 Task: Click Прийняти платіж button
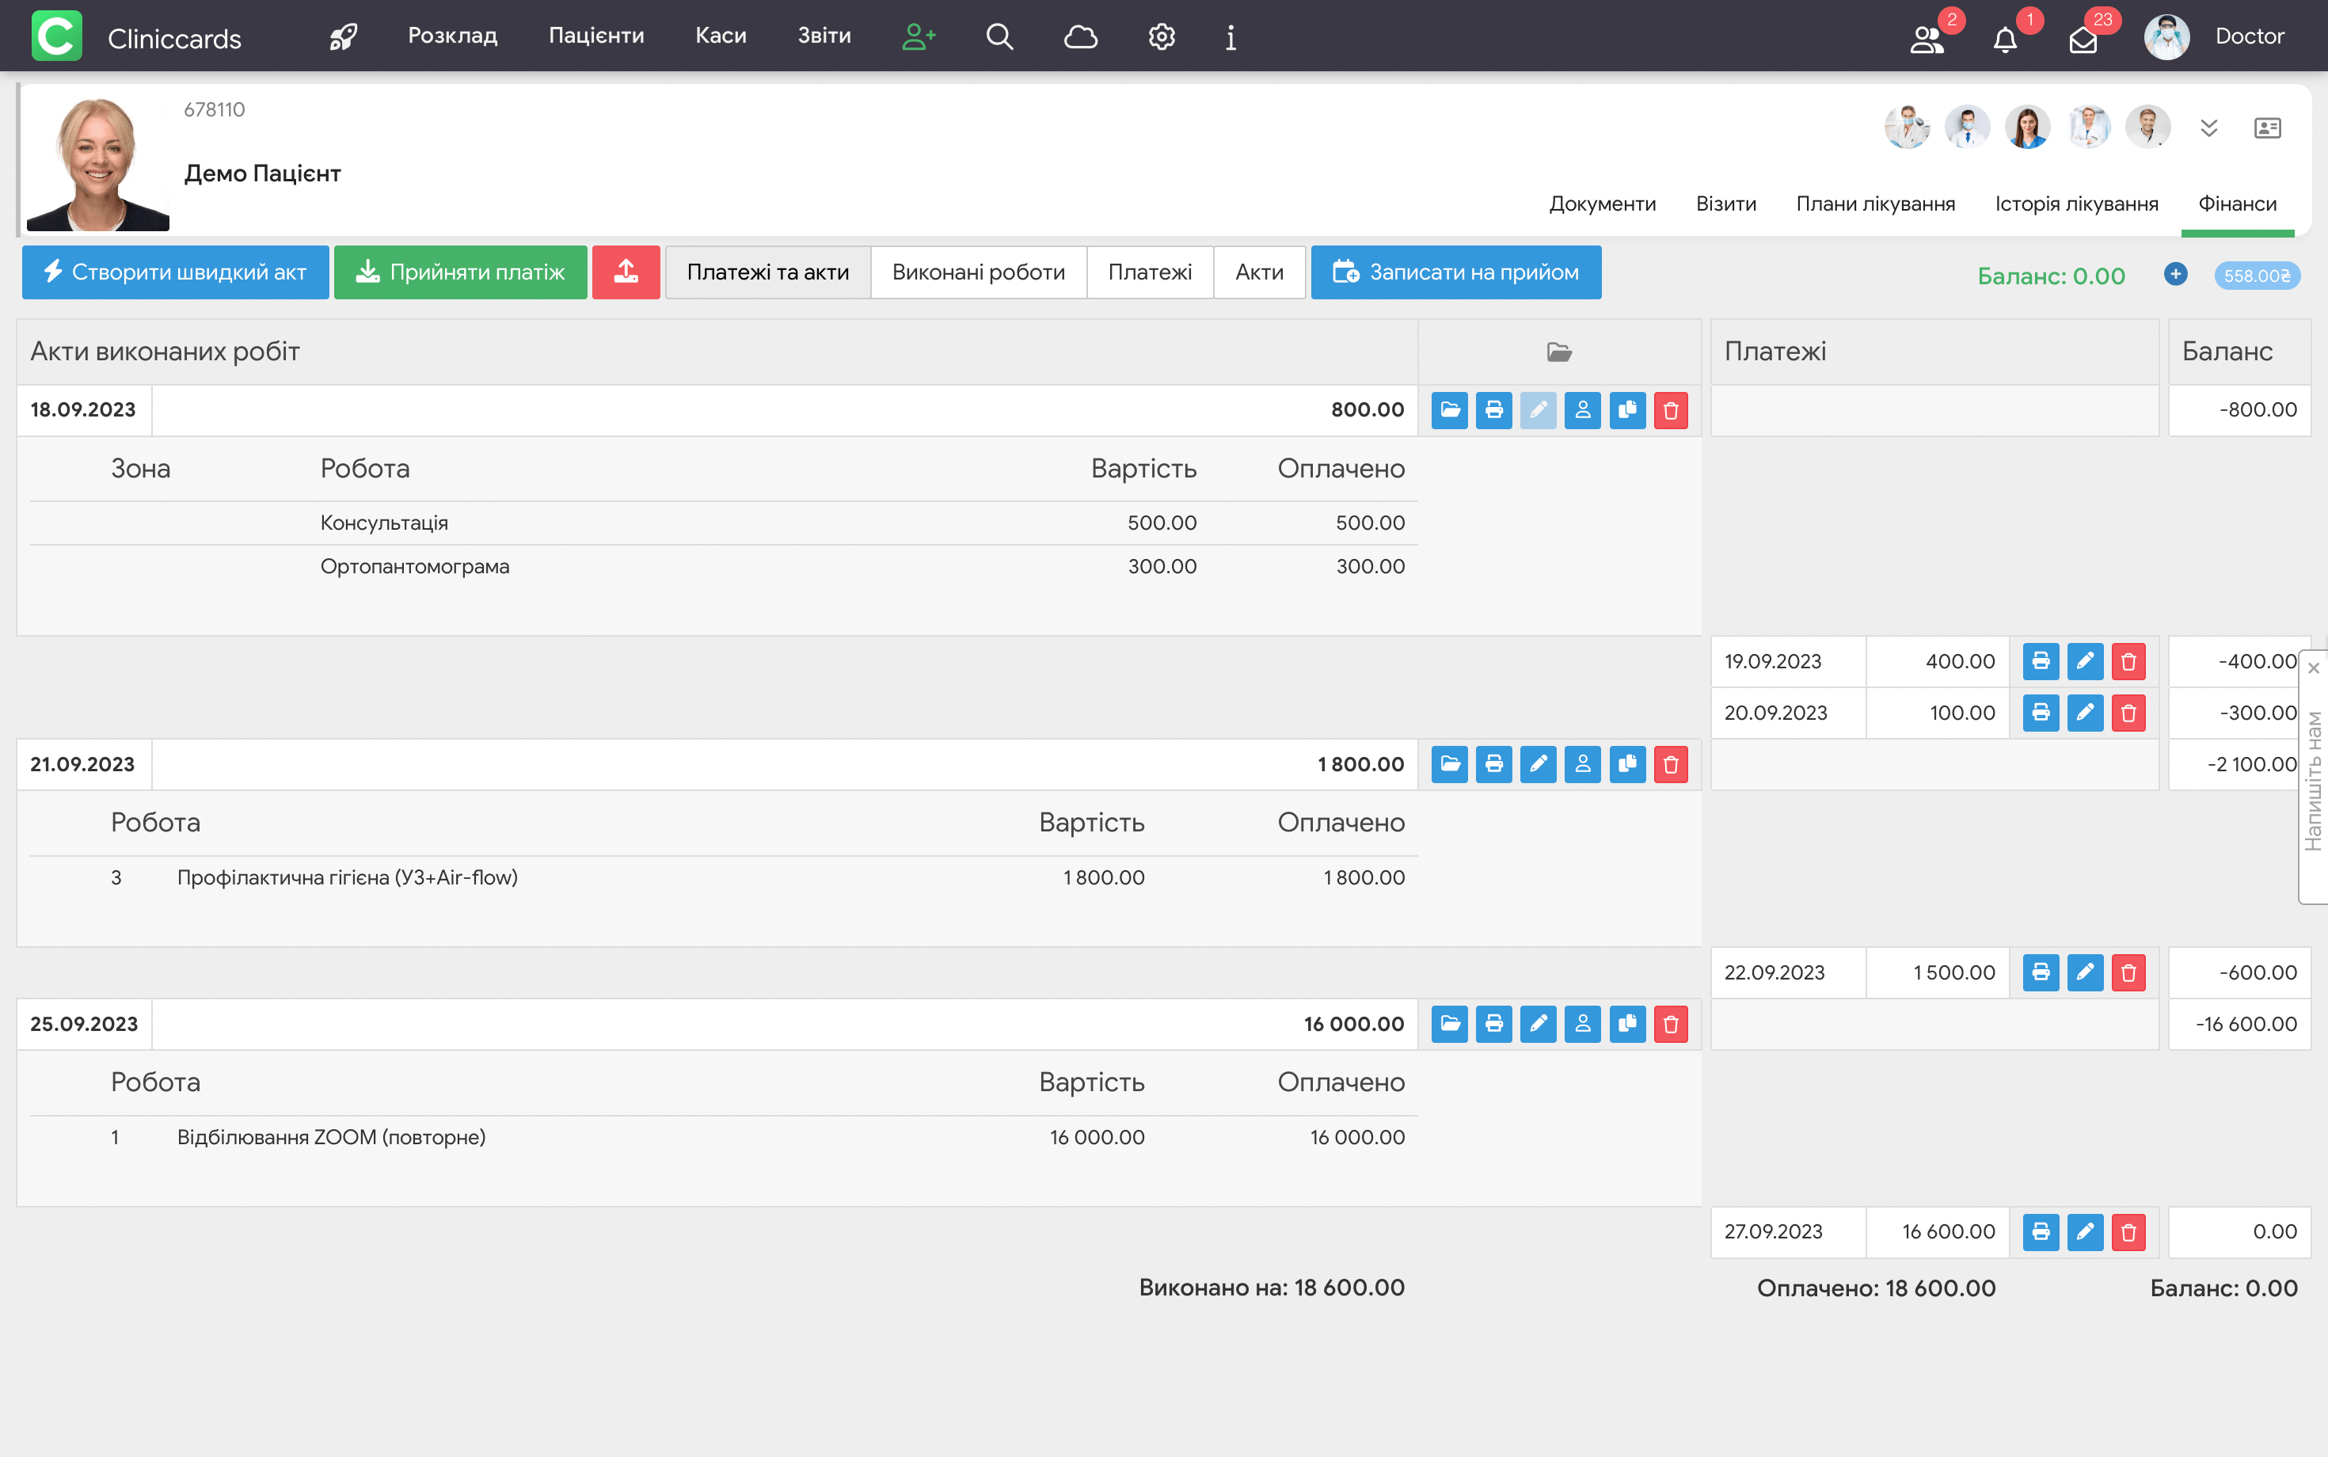(x=461, y=272)
